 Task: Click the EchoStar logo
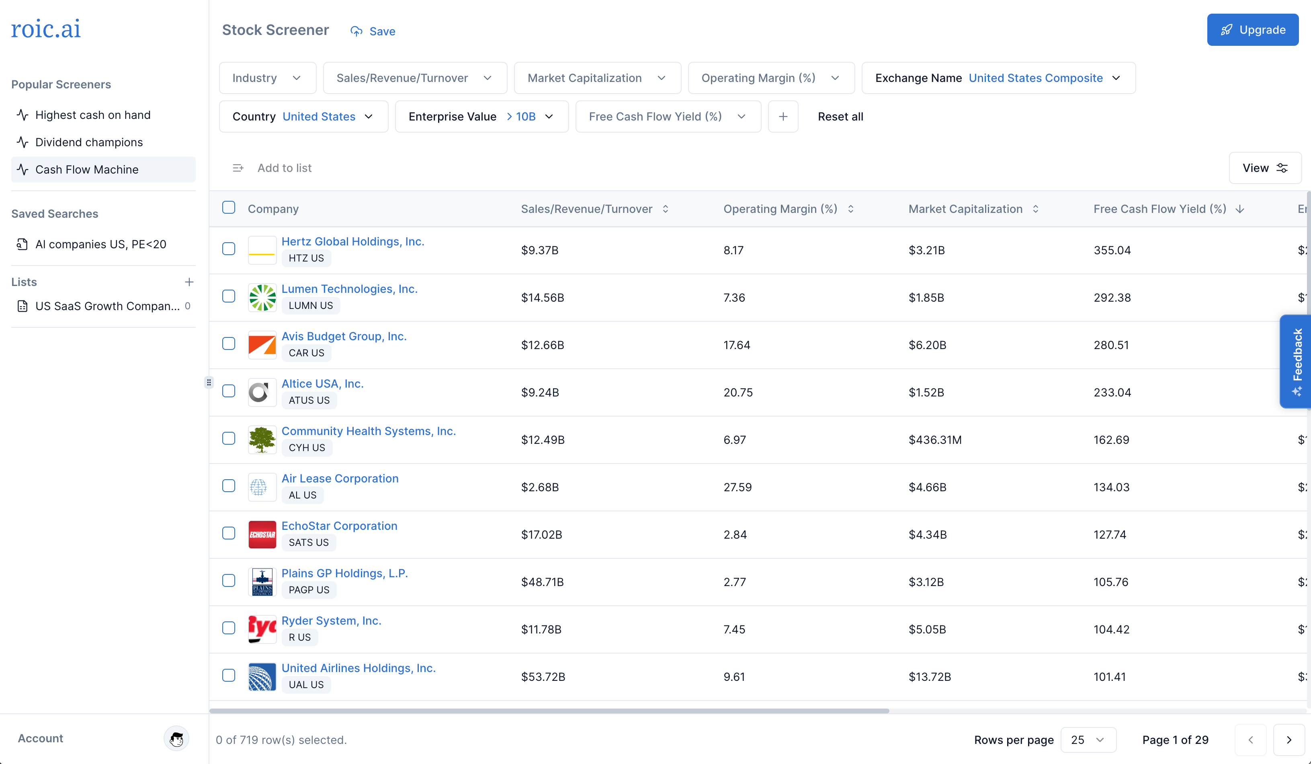pyautogui.click(x=262, y=535)
